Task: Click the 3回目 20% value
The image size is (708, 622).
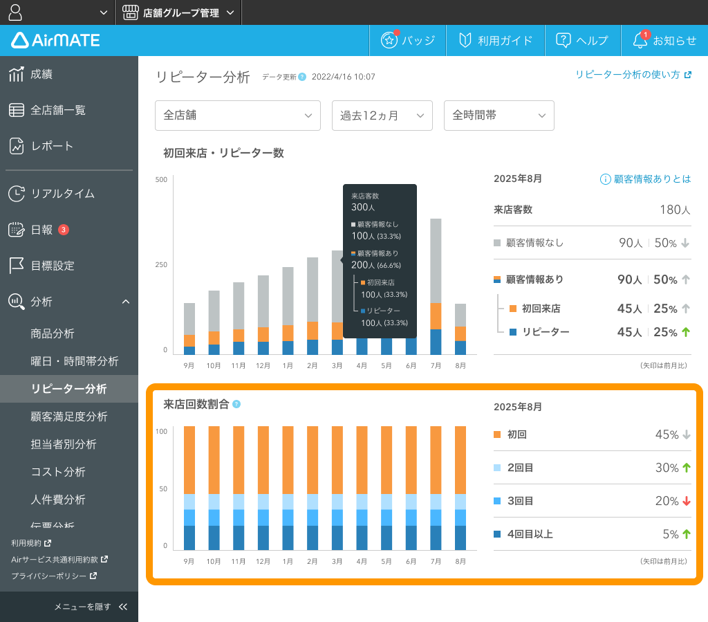Action: click(667, 501)
